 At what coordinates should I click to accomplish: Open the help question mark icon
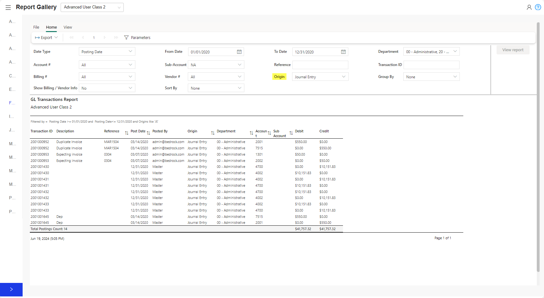(x=538, y=7)
